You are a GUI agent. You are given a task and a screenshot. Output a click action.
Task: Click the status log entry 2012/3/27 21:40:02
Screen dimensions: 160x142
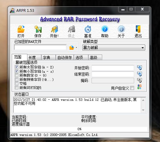click(x=75, y=101)
